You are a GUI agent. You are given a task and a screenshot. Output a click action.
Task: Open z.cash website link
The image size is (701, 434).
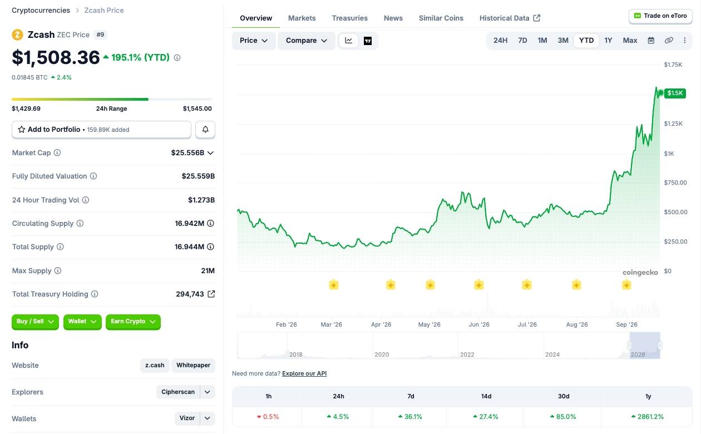coord(155,366)
